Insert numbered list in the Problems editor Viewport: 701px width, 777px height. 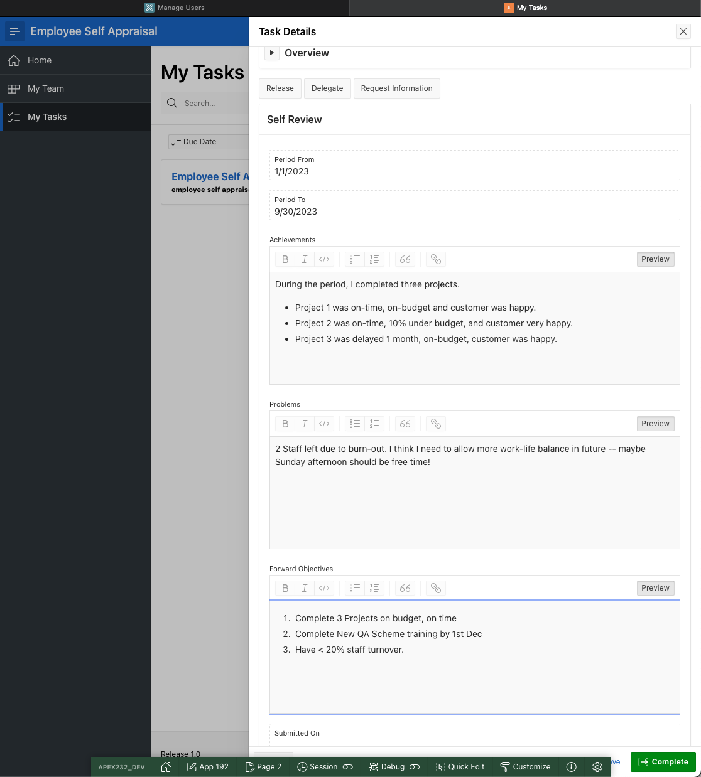point(374,424)
